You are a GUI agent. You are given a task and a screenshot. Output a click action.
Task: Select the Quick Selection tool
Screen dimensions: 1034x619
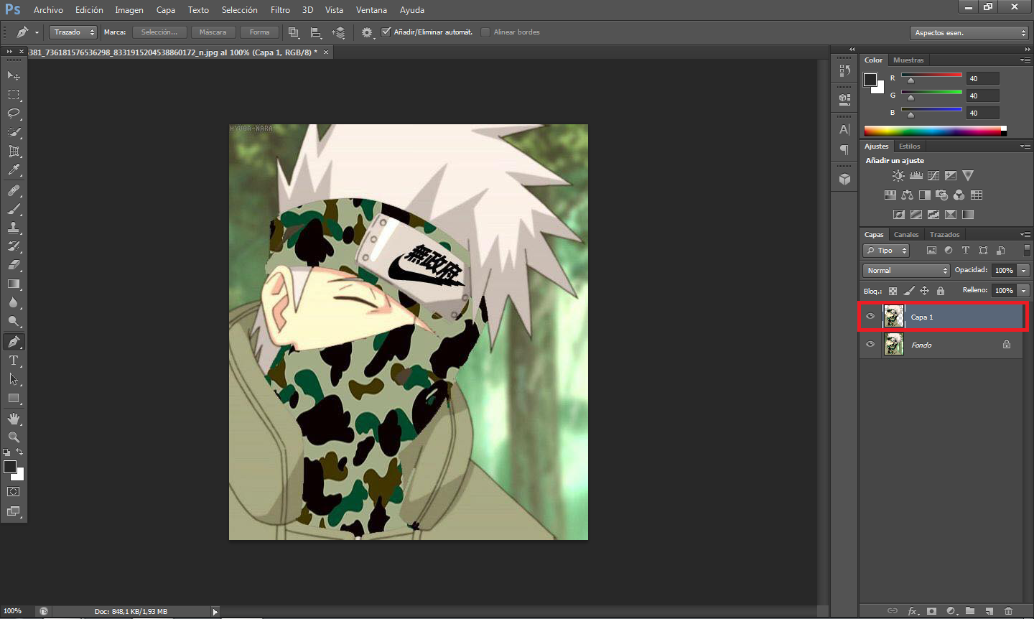point(14,133)
